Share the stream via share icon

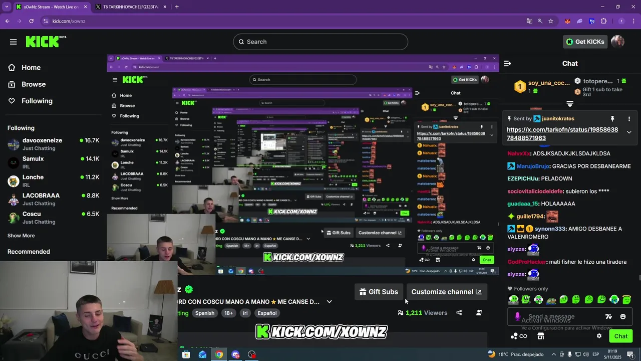click(x=459, y=313)
